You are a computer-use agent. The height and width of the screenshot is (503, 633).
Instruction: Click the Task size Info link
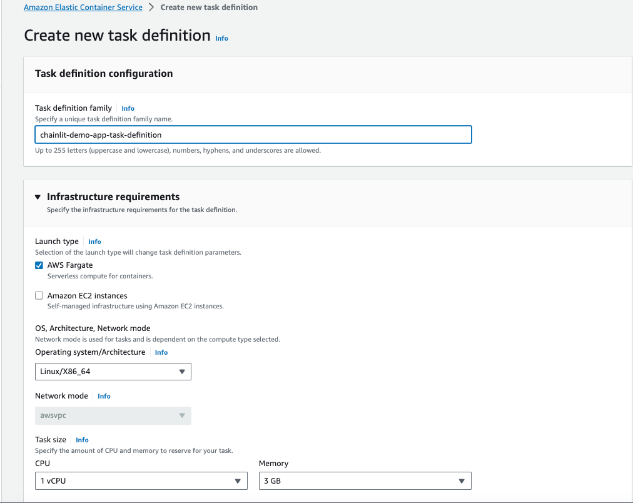point(82,439)
